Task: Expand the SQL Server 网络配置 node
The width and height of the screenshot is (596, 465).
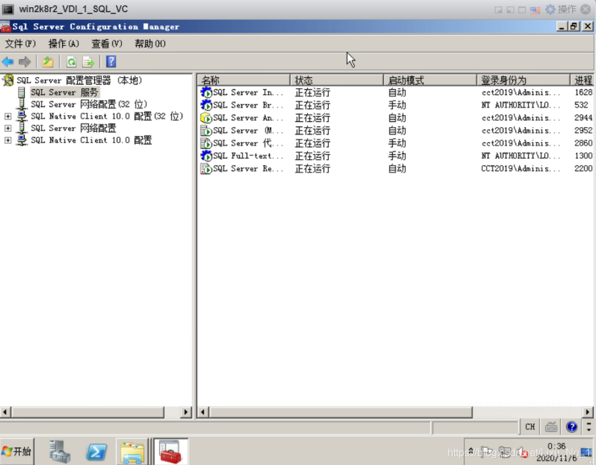Action: (x=8, y=128)
